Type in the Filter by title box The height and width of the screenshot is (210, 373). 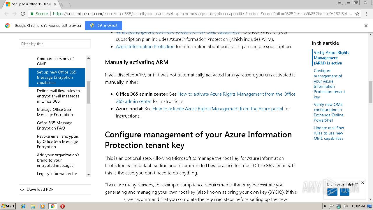click(55, 44)
